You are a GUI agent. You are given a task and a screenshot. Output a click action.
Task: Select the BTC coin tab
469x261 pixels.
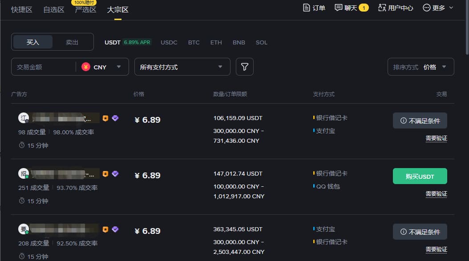194,43
